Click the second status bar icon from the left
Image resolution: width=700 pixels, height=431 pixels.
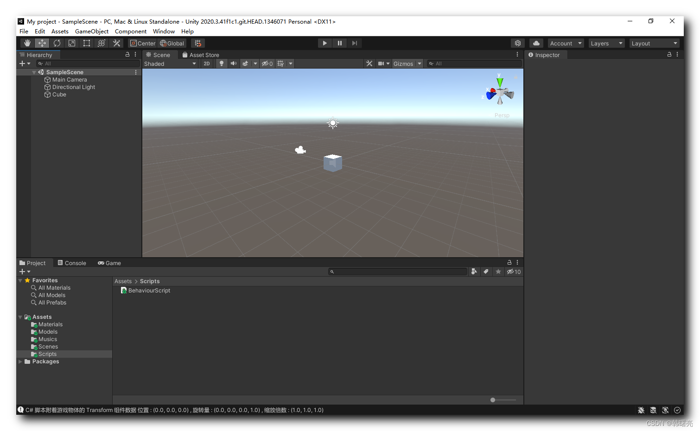coord(653,410)
